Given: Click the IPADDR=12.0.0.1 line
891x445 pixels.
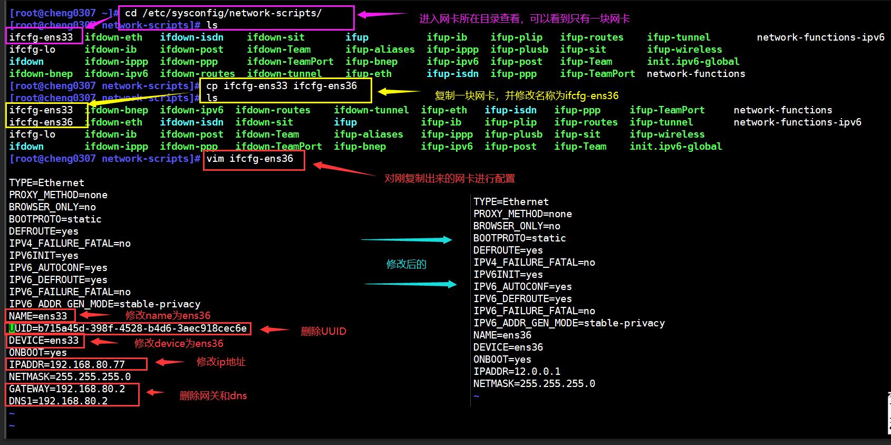Looking at the screenshot, I should tap(517, 371).
